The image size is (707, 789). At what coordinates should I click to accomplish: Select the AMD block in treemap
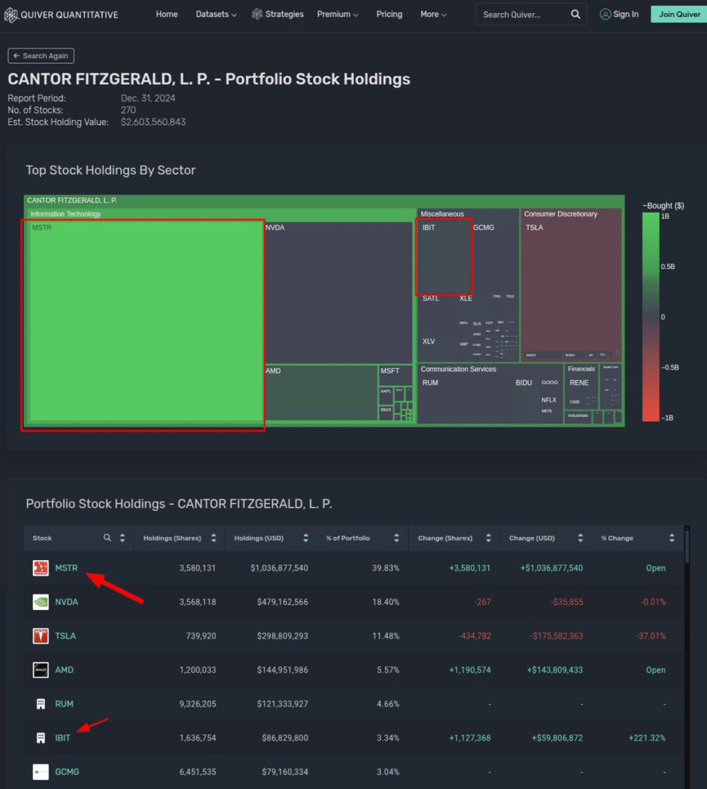click(x=321, y=392)
